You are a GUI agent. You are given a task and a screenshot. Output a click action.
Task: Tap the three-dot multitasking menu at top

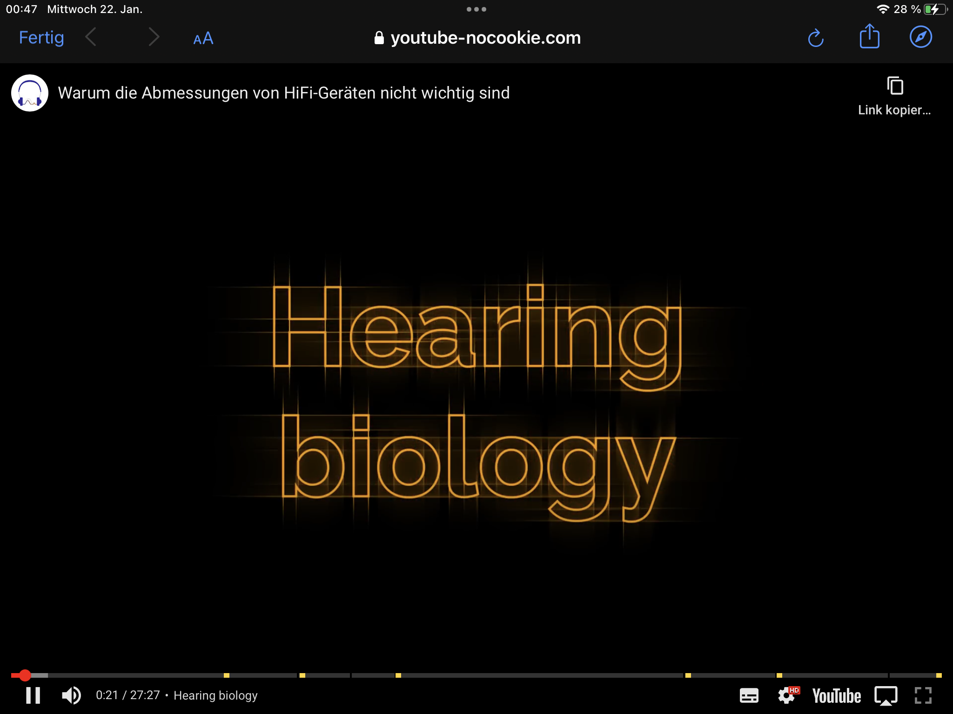476,9
